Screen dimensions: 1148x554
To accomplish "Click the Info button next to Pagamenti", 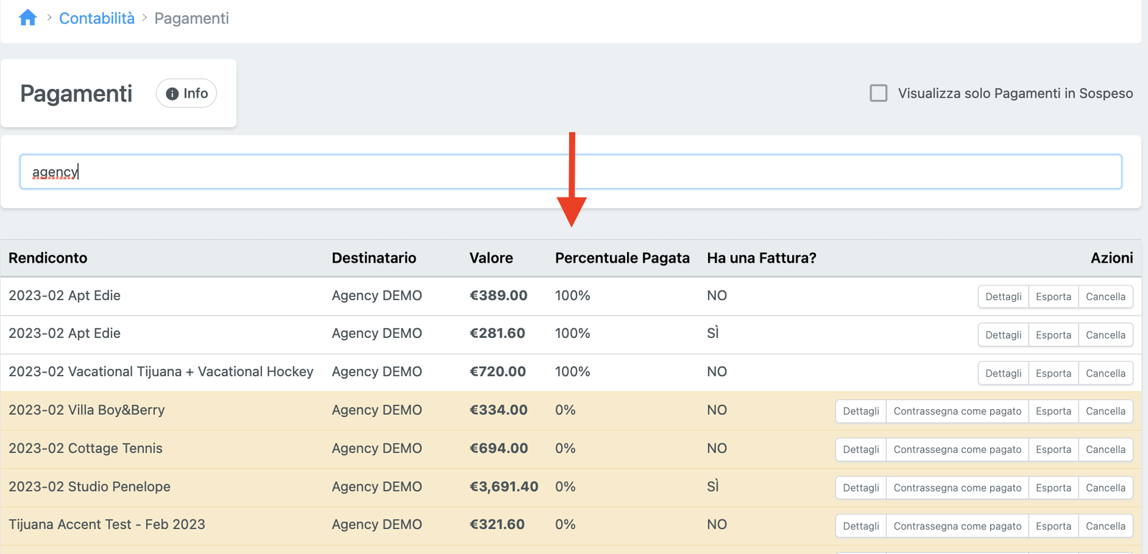I will pos(187,93).
